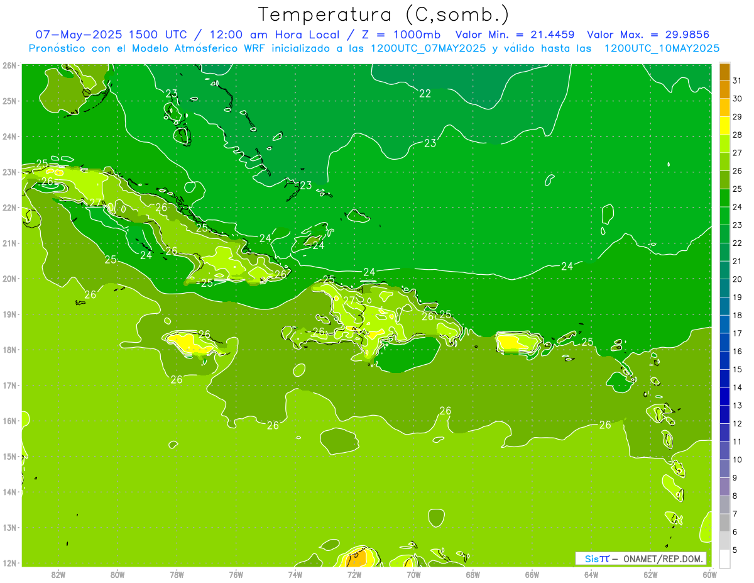Click the 12N latitude label
Image resolution: width=754 pixels, height=583 pixels.
click(9, 563)
